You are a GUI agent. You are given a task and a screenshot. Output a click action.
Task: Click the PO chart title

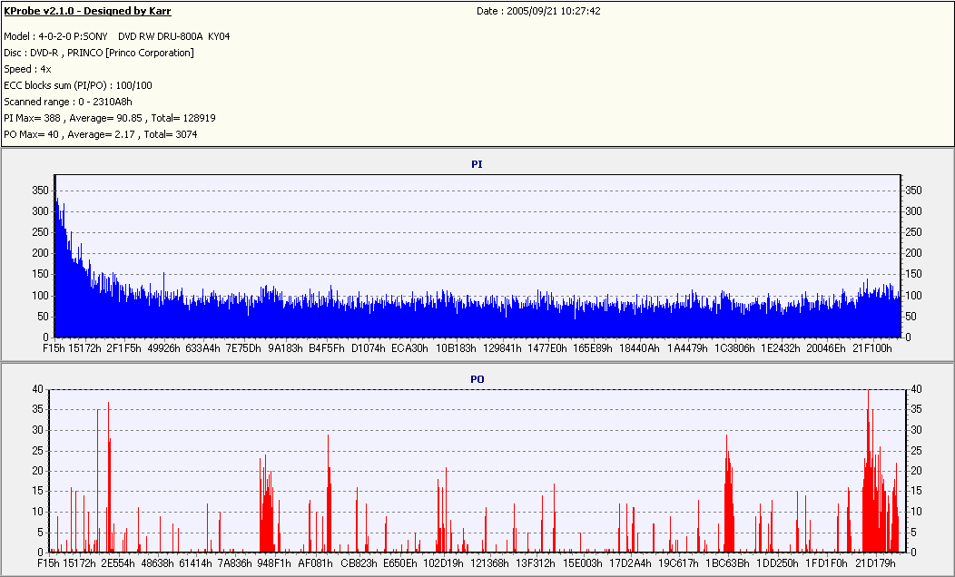tap(477, 378)
